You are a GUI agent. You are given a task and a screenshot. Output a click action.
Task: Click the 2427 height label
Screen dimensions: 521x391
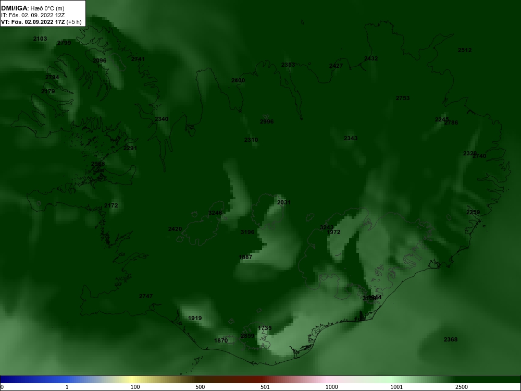[x=336, y=66]
